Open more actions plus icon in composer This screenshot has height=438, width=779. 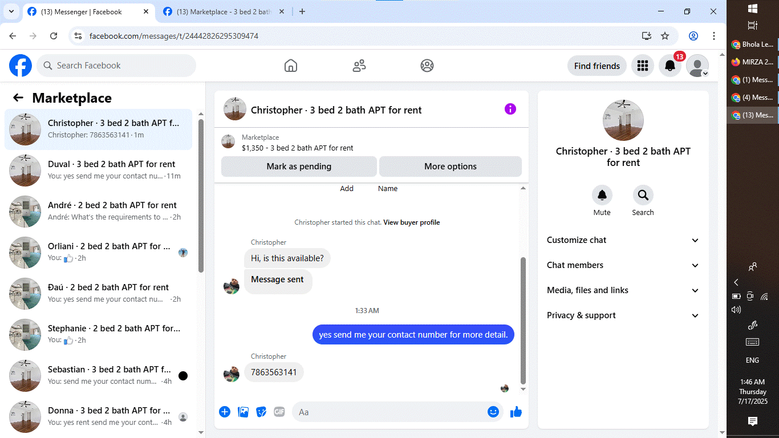tap(225, 412)
